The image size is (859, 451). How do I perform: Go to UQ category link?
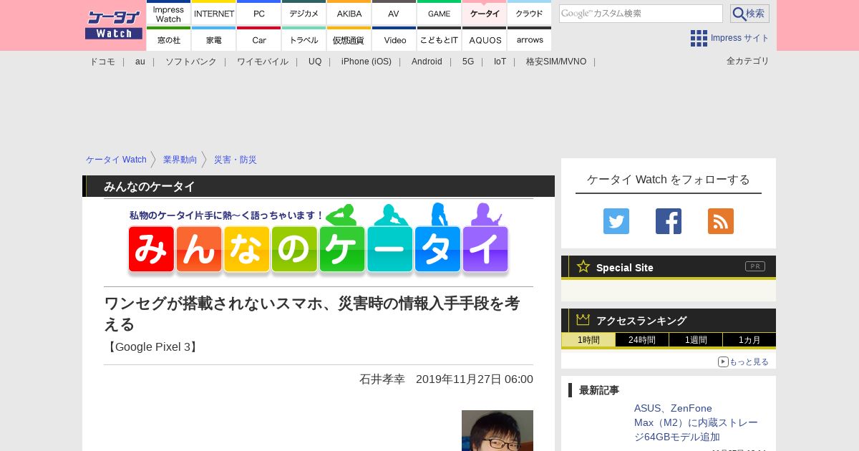point(315,62)
